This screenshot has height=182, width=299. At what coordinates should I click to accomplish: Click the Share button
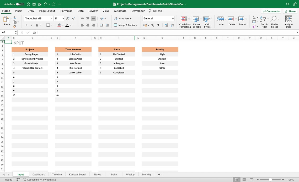(290, 11)
